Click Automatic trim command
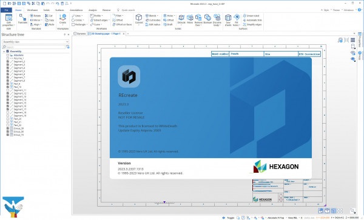This screenshot has height=220, width=364. point(252,20)
